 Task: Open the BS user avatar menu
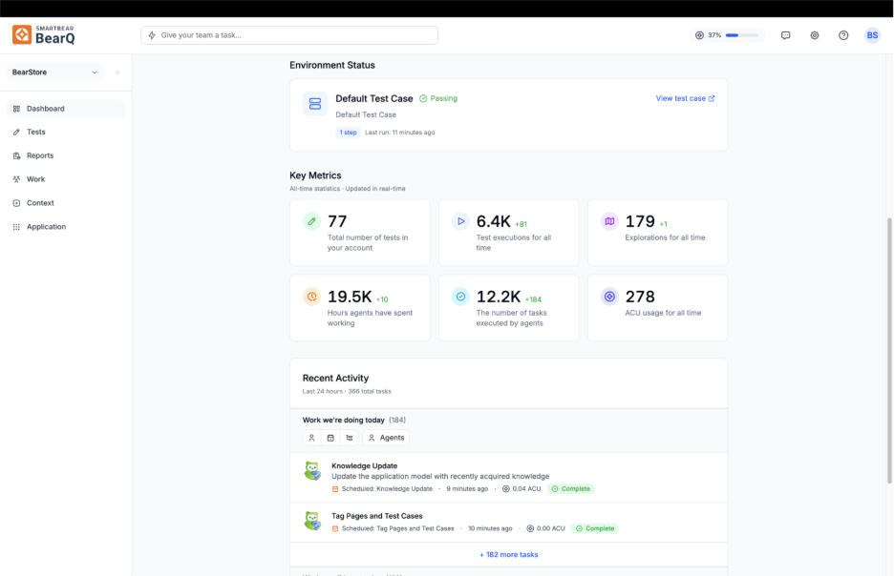click(x=872, y=35)
